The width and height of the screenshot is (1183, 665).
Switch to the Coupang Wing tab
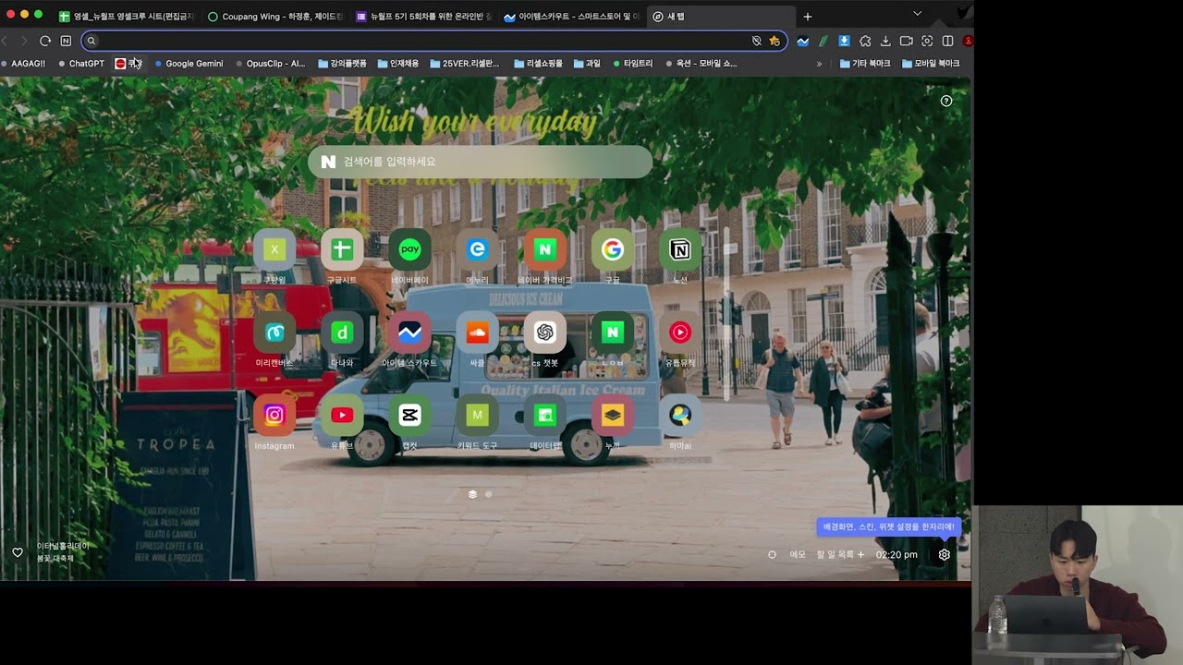[275, 16]
